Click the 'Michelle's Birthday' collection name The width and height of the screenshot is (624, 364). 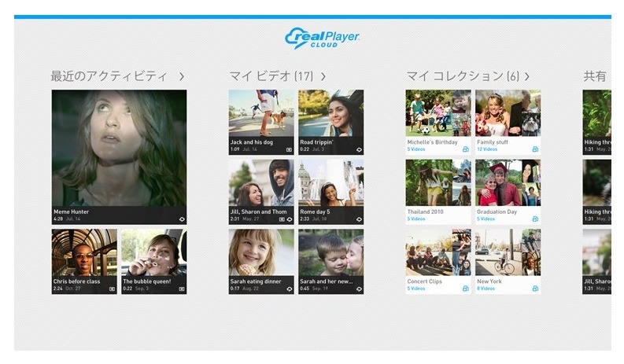click(x=432, y=142)
